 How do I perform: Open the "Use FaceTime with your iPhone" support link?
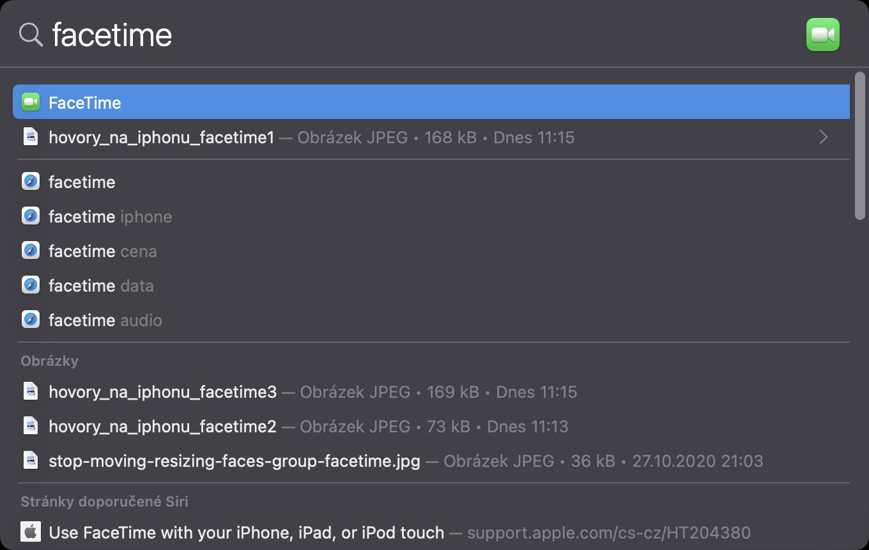[x=246, y=532]
